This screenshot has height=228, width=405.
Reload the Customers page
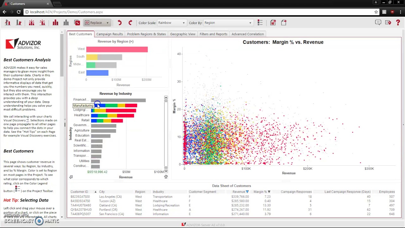coord(19,12)
